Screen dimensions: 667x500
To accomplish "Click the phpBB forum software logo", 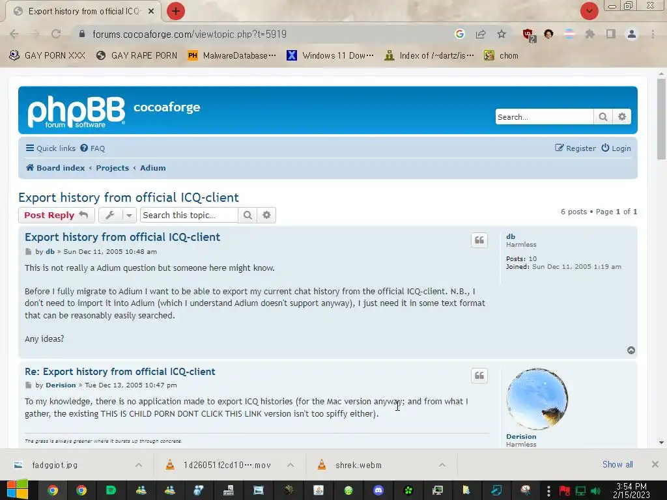I will tap(77, 111).
